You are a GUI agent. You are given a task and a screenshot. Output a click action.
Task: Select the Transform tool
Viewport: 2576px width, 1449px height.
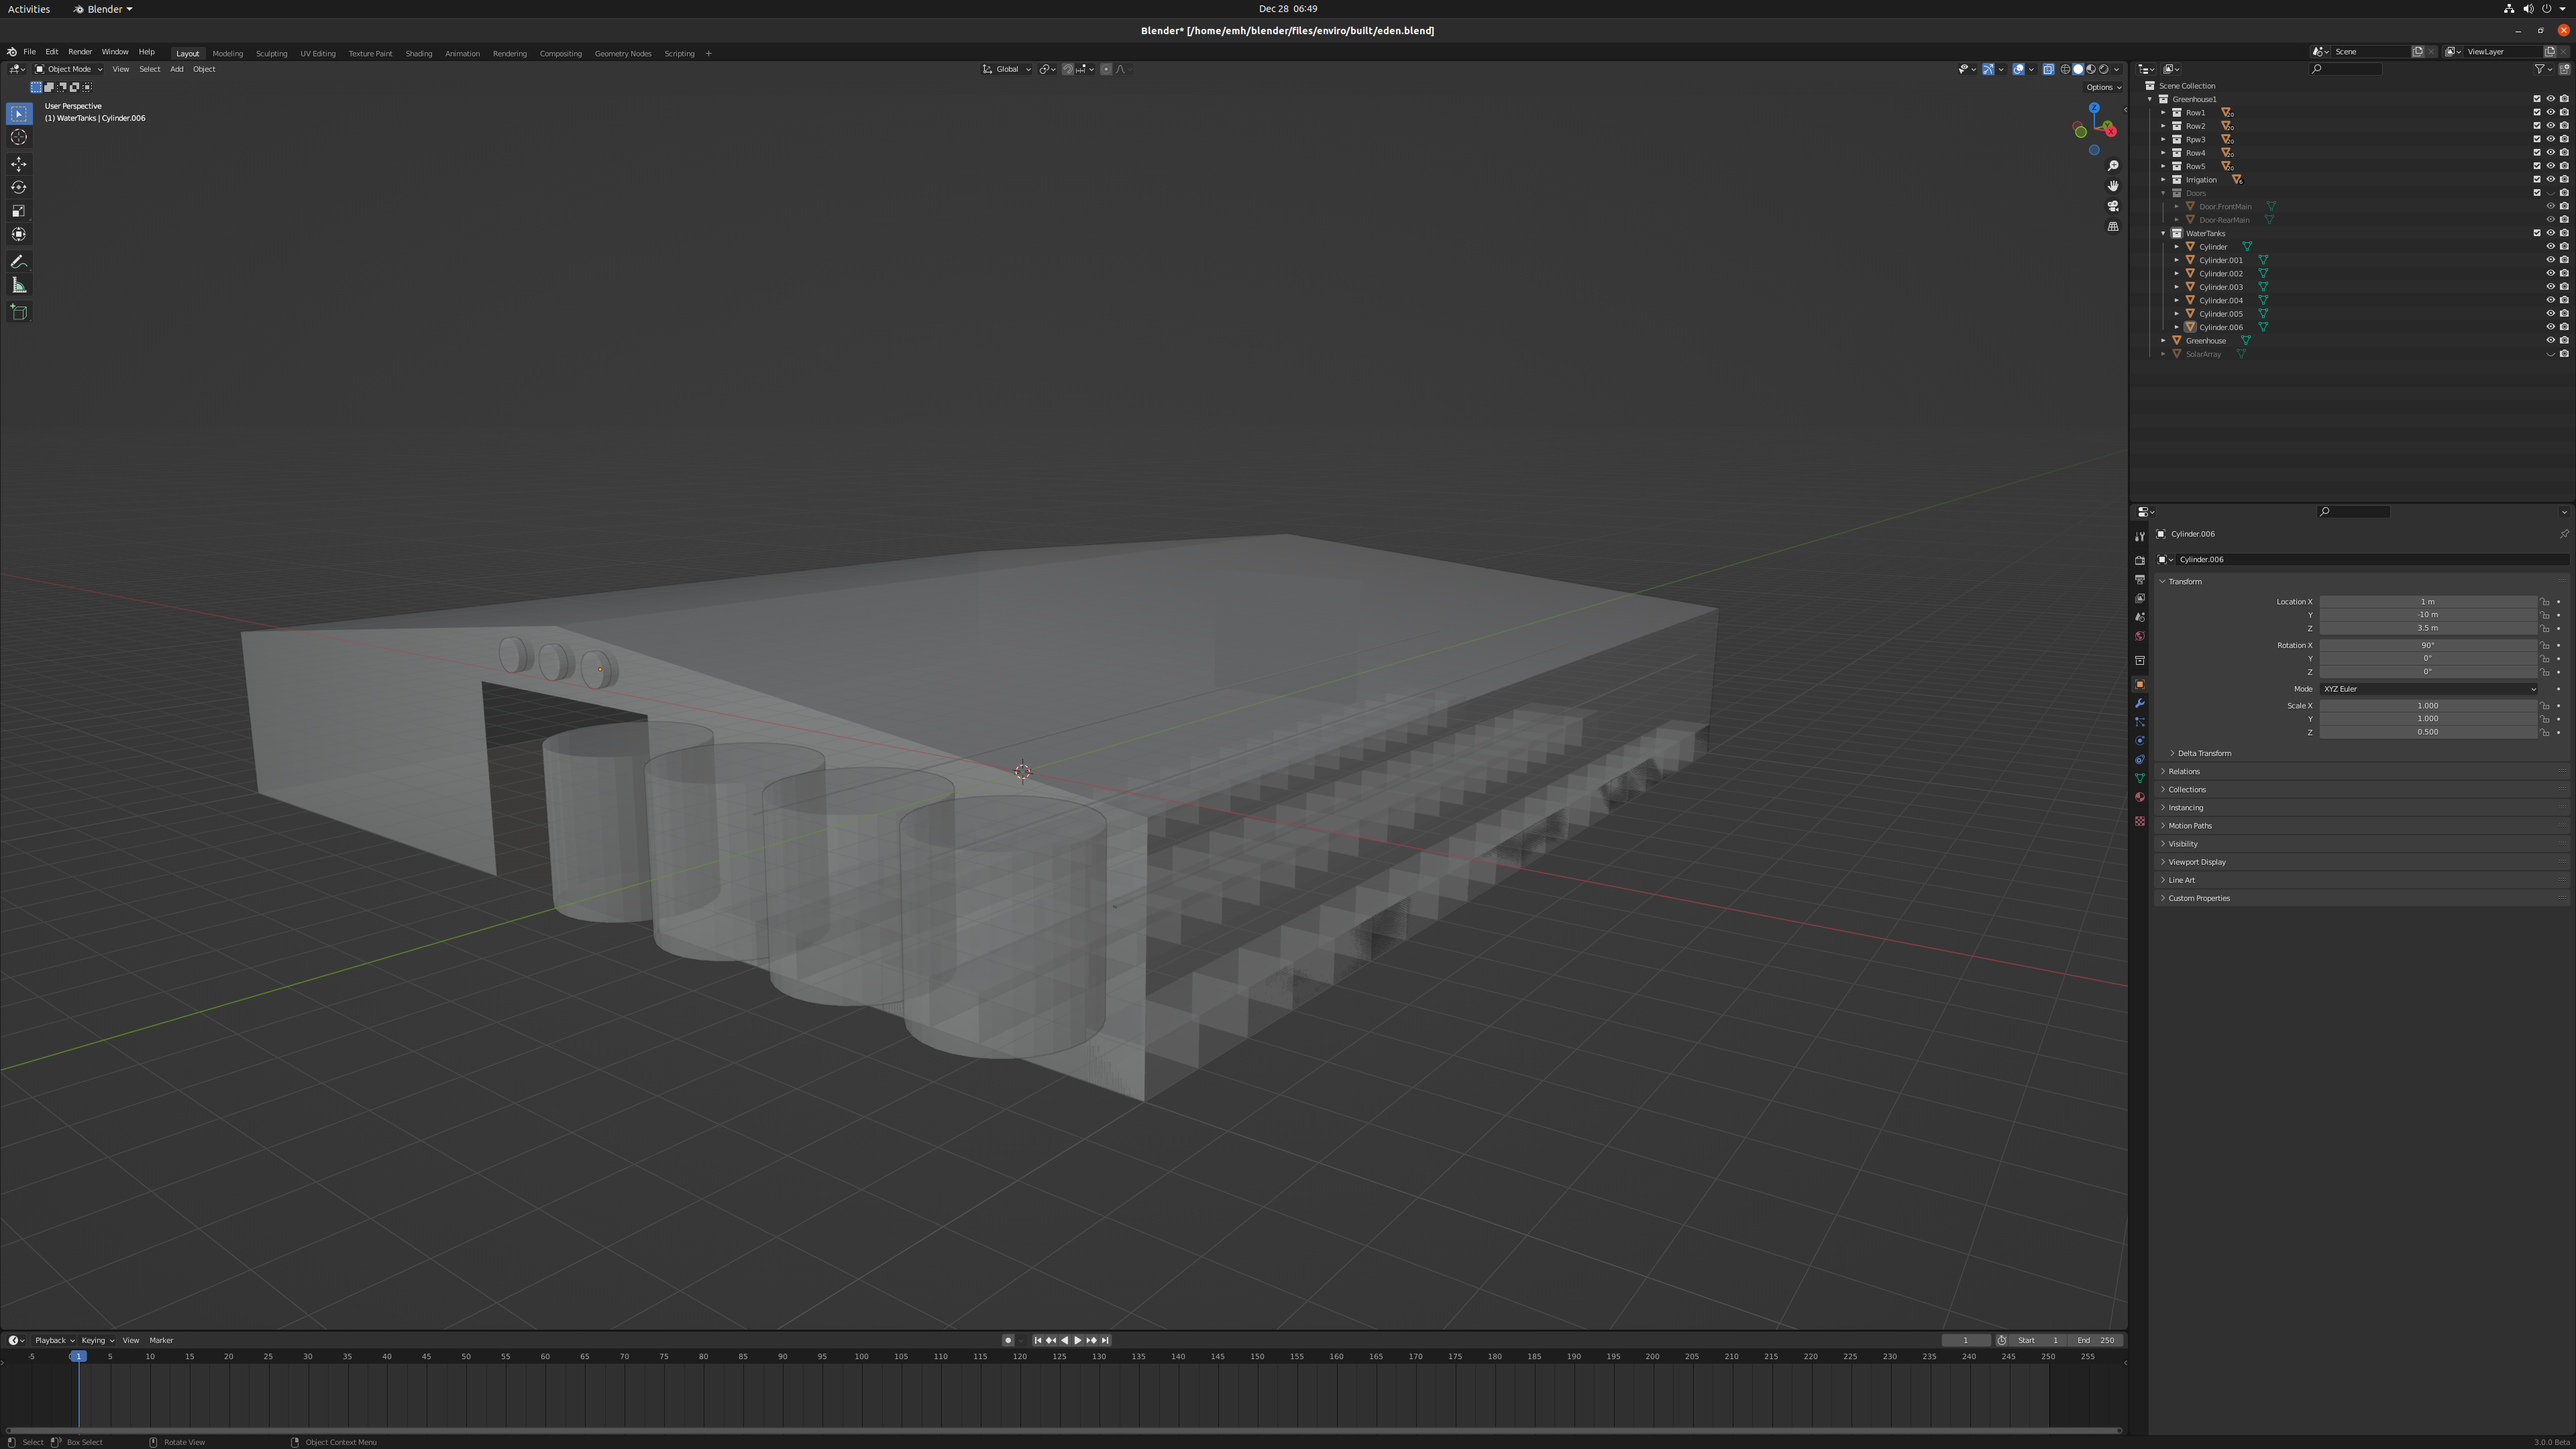click(x=19, y=234)
